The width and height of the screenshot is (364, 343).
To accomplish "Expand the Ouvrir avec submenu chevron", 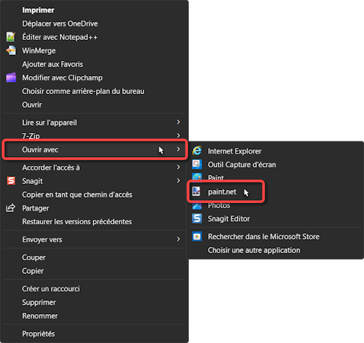I will [179, 150].
